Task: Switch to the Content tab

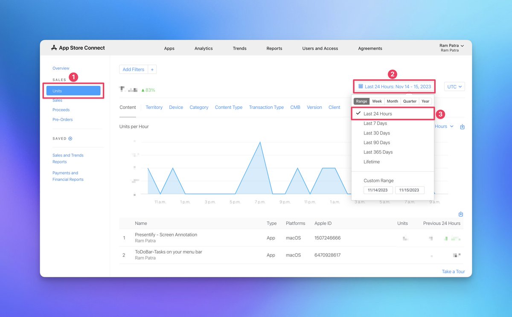Action: coord(128,108)
